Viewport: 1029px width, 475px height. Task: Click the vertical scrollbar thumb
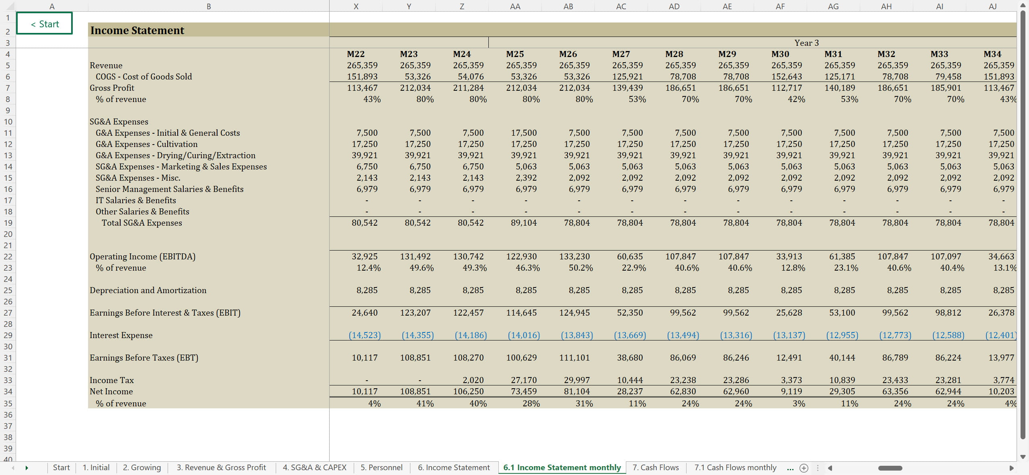click(1023, 225)
